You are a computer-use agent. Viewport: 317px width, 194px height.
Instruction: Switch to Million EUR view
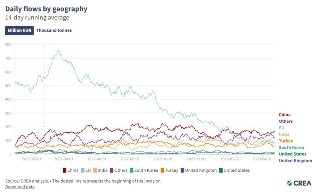click(x=19, y=30)
